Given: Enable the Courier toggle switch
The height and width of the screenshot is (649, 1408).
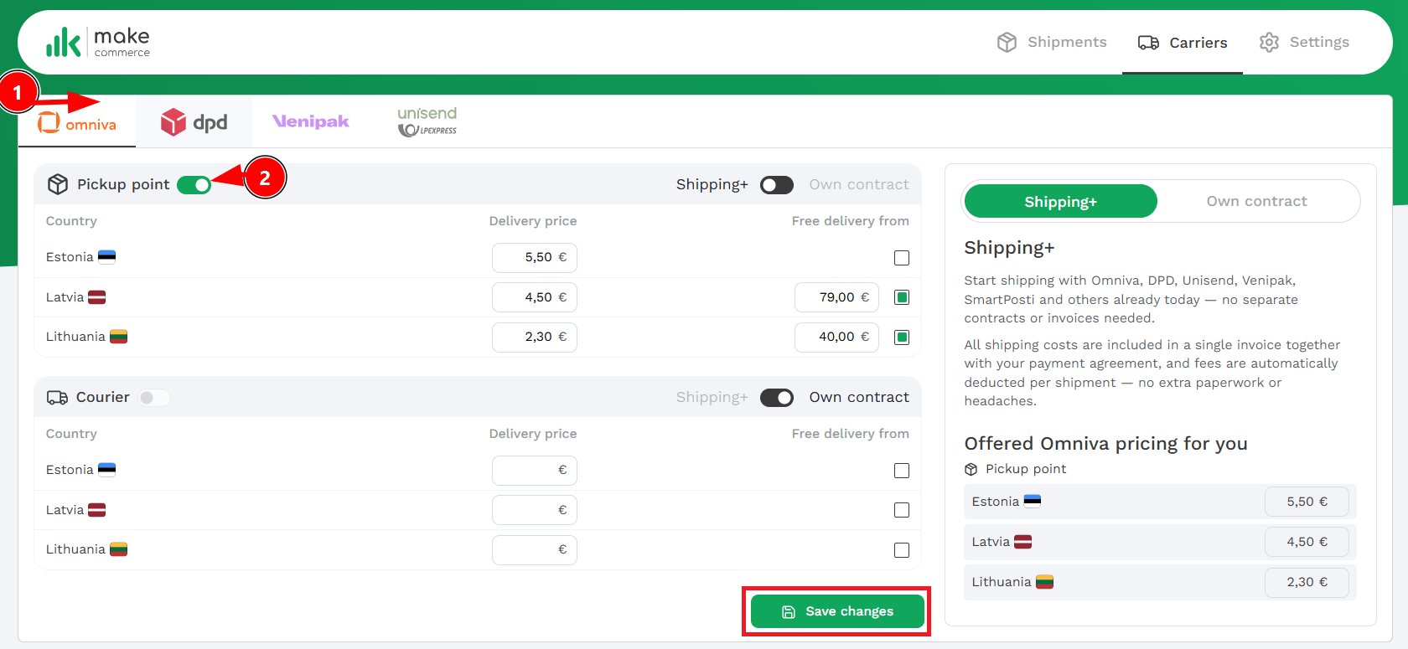Looking at the screenshot, I should 154,398.
